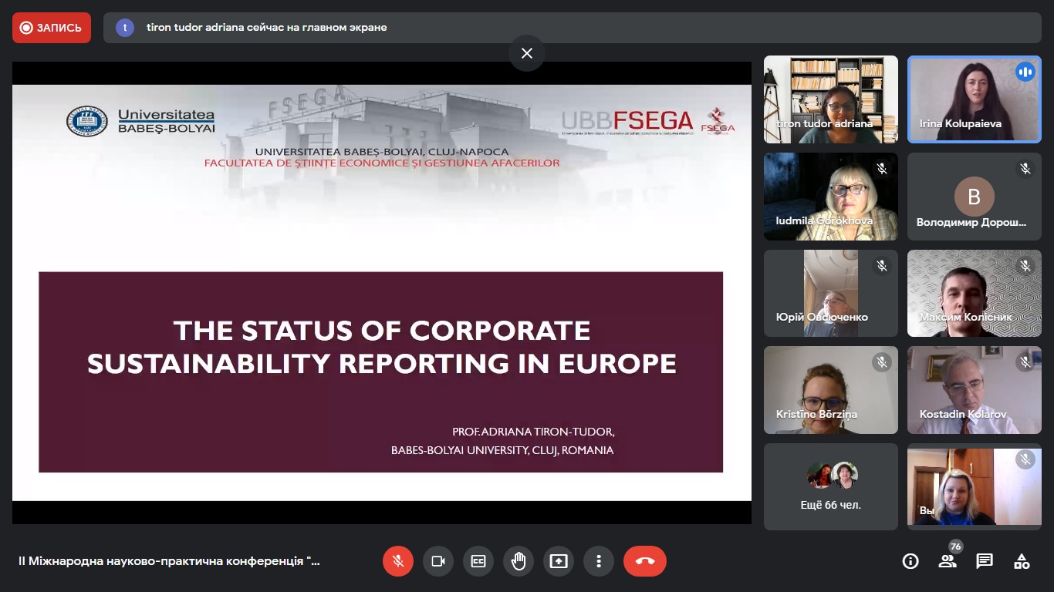
Task: Turn on closed captions
Action: (478, 561)
